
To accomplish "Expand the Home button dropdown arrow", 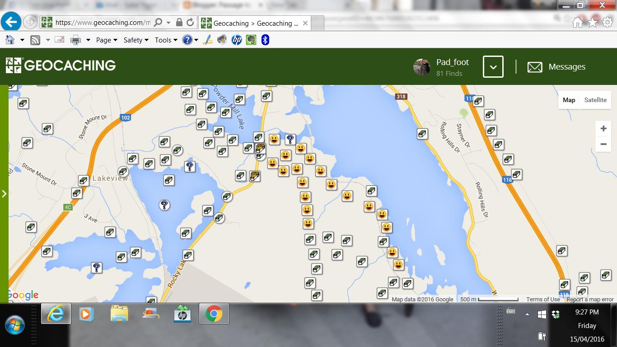I will point(22,40).
